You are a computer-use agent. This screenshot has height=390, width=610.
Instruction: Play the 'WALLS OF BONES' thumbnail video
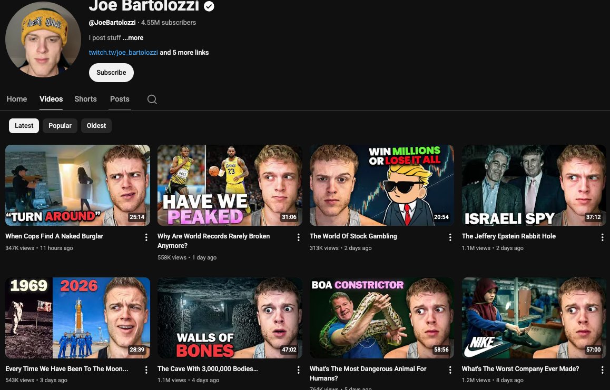230,318
